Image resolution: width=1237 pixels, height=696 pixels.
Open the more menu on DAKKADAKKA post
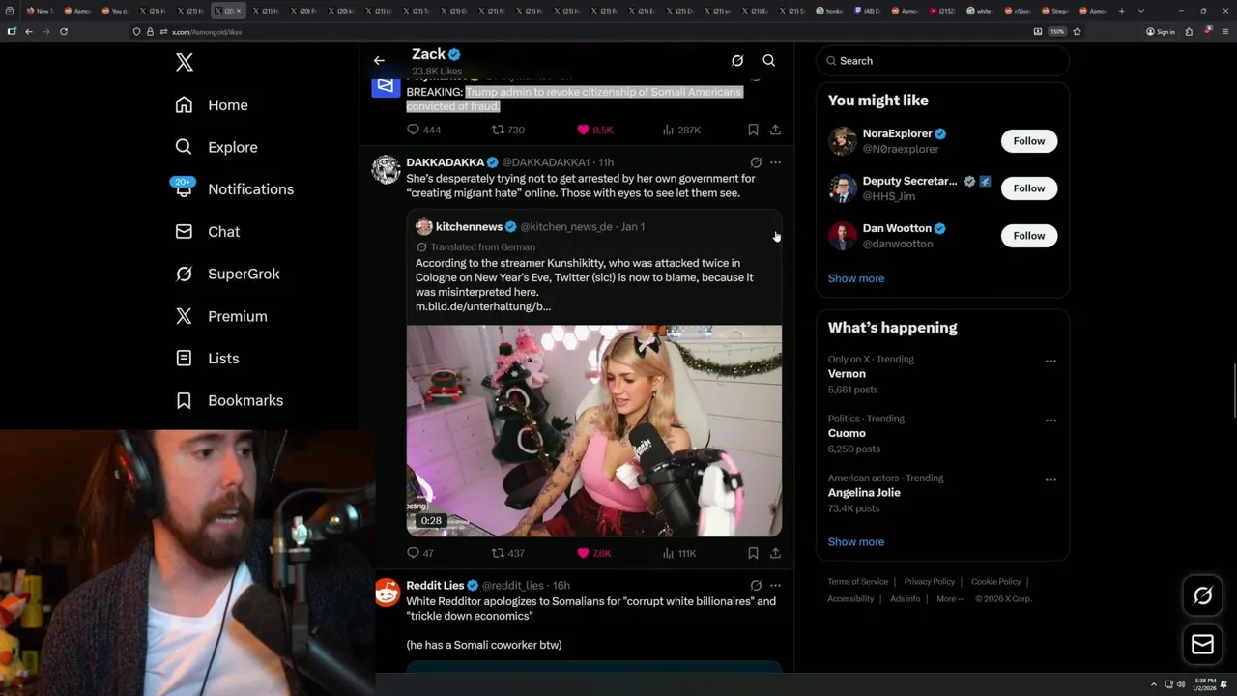775,162
